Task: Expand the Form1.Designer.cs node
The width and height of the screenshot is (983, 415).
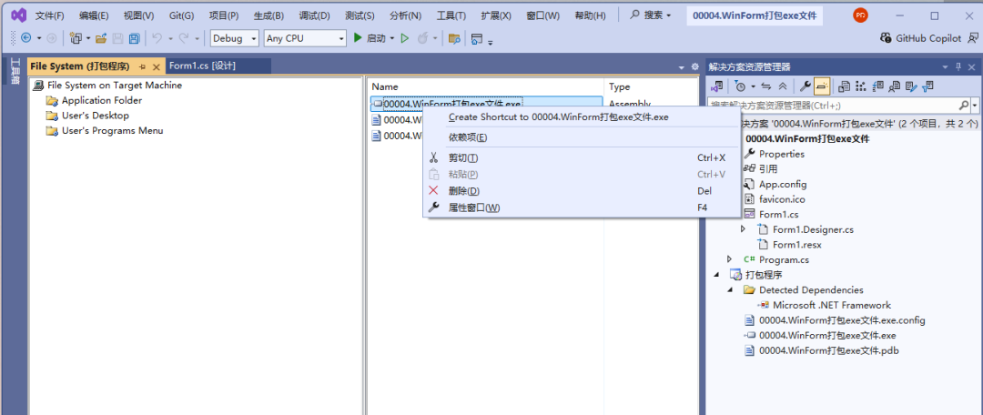Action: pos(744,229)
